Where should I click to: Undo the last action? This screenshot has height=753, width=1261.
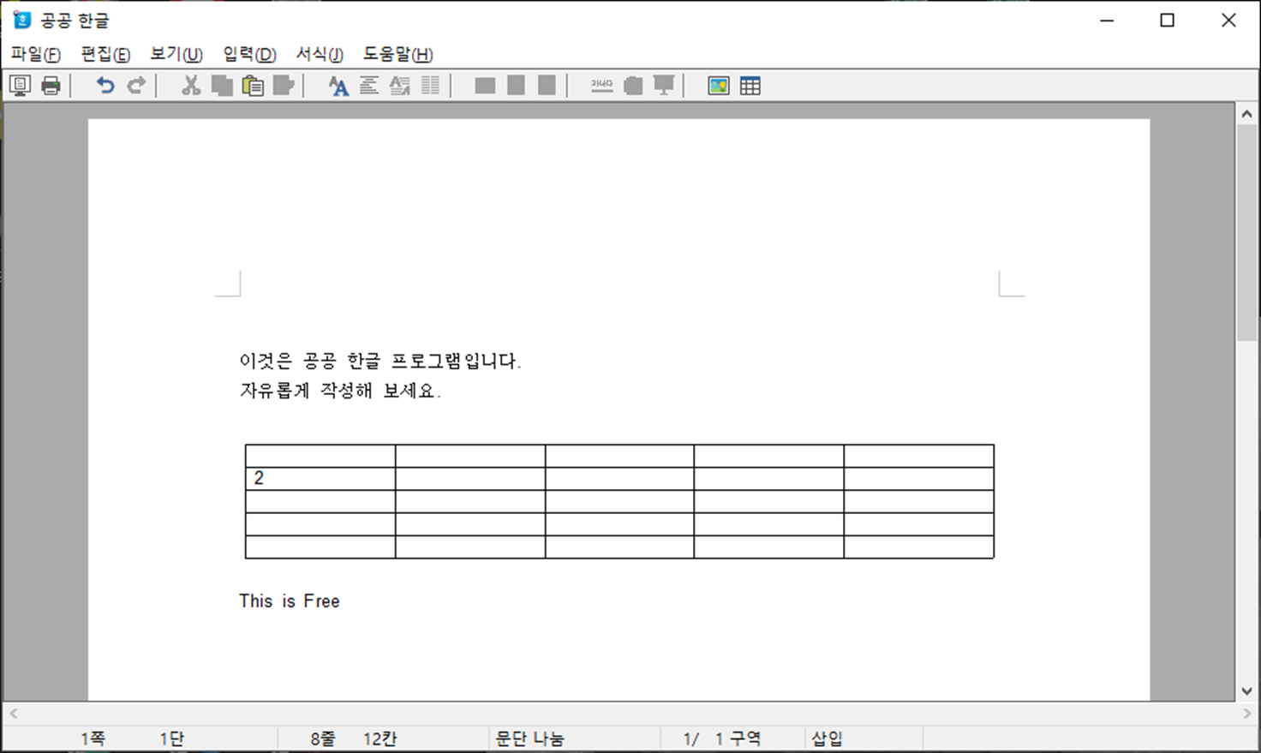click(105, 86)
